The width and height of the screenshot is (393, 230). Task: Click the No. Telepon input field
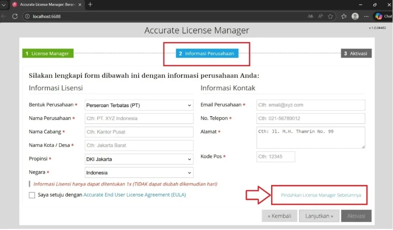point(310,119)
